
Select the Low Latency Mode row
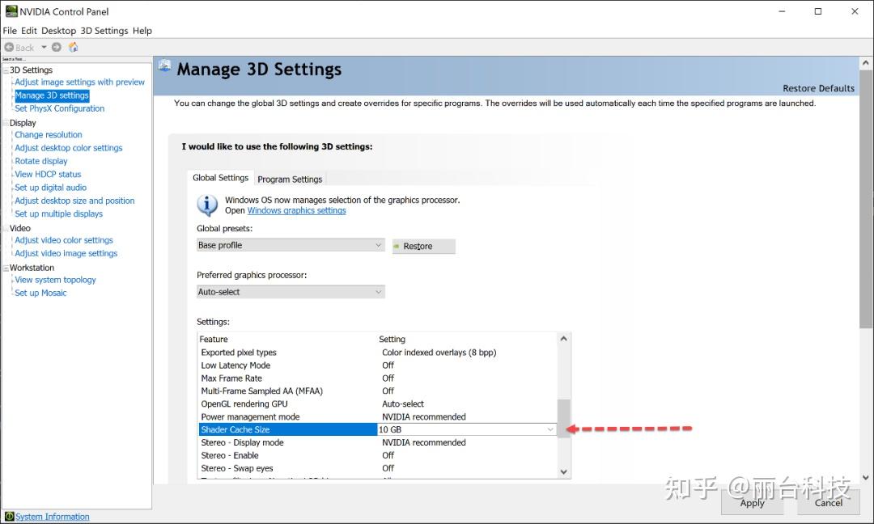pyautogui.click(x=235, y=366)
